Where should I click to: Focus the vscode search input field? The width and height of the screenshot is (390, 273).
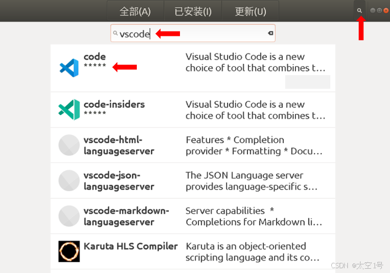pos(193,33)
